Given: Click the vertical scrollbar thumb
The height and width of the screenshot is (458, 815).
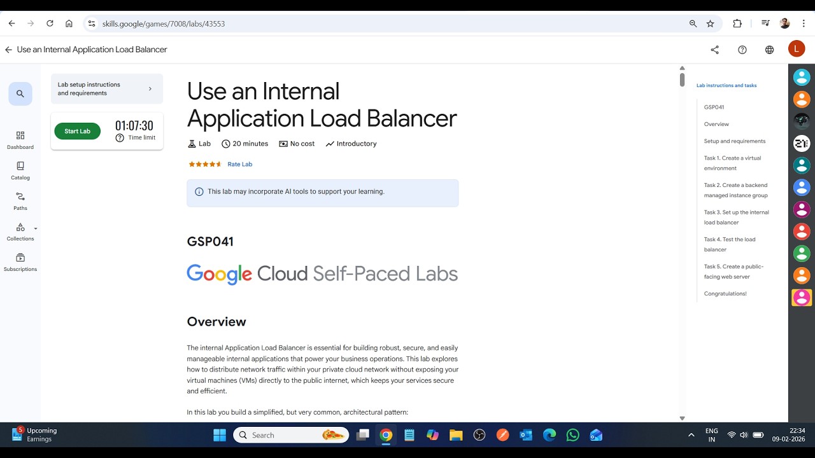Looking at the screenshot, I should (x=682, y=80).
